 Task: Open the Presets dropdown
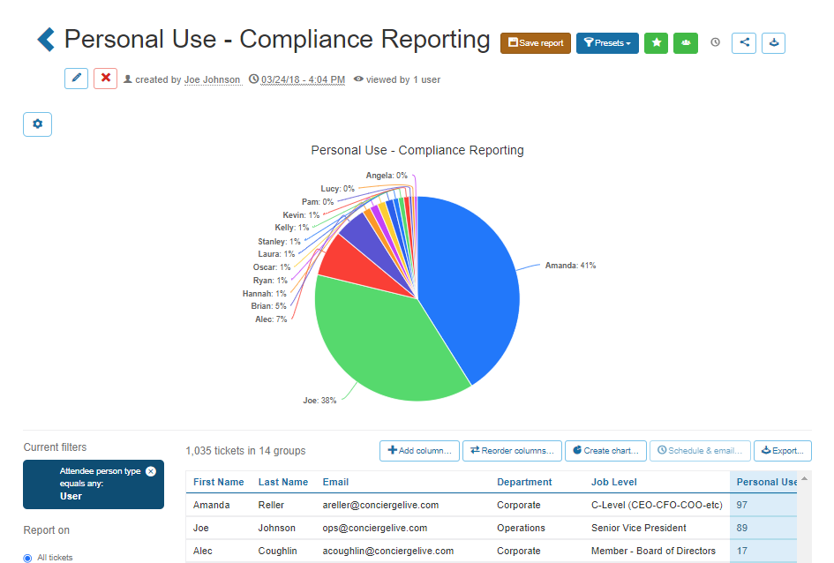(608, 42)
